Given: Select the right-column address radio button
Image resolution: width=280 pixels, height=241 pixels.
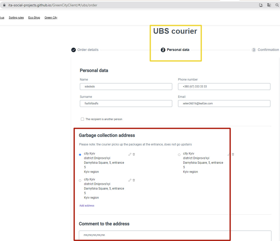Looking at the screenshot, I should pyautogui.click(x=179, y=155).
